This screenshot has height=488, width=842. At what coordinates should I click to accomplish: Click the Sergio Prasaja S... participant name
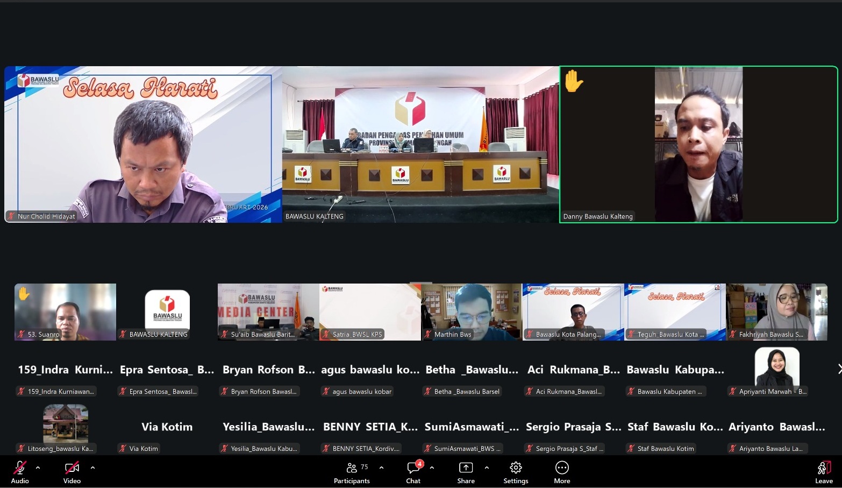[574, 427]
